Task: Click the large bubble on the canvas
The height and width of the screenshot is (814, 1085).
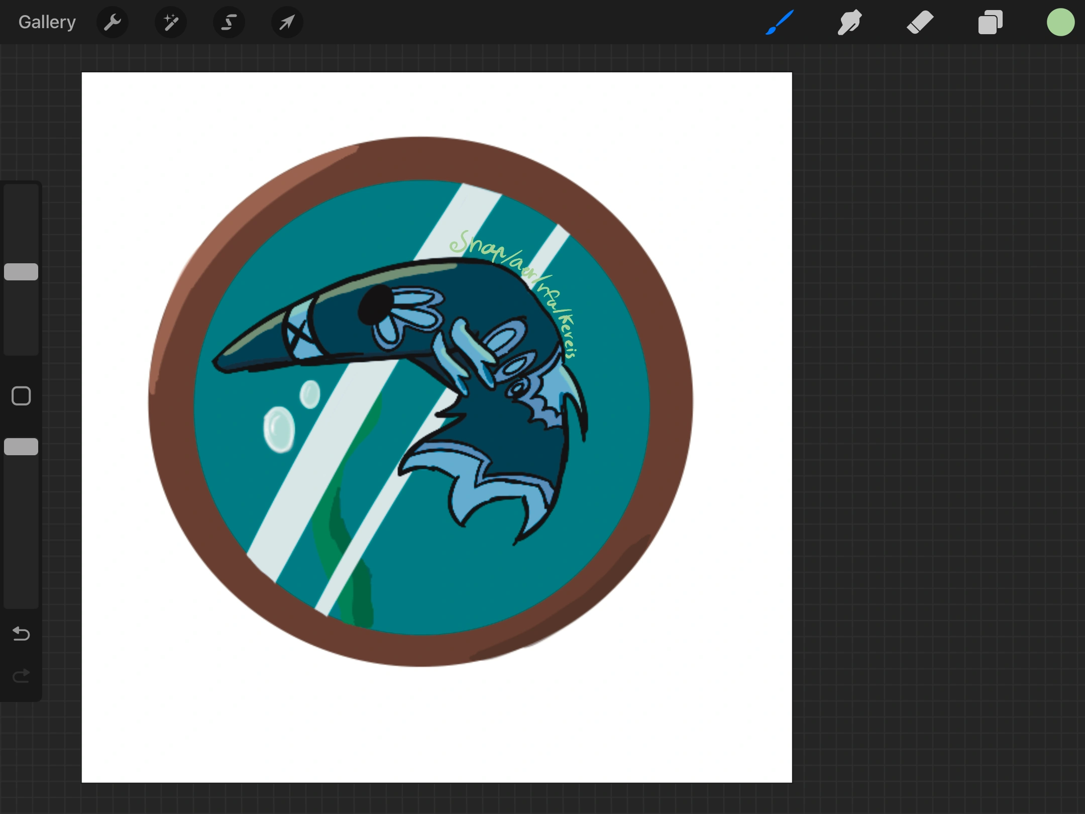Action: pos(279,430)
